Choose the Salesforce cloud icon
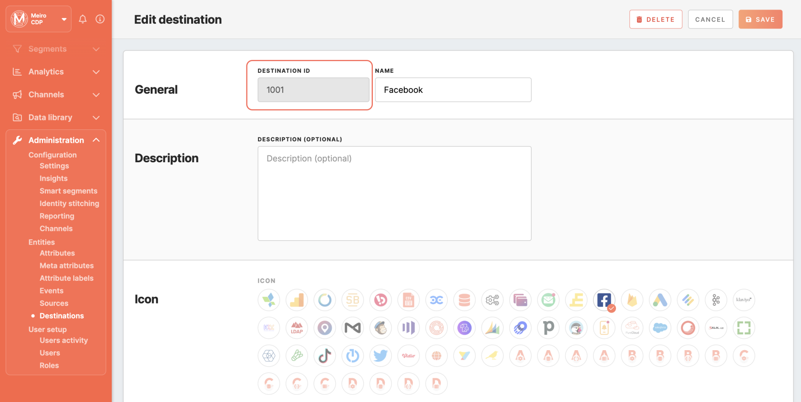 tap(660, 328)
